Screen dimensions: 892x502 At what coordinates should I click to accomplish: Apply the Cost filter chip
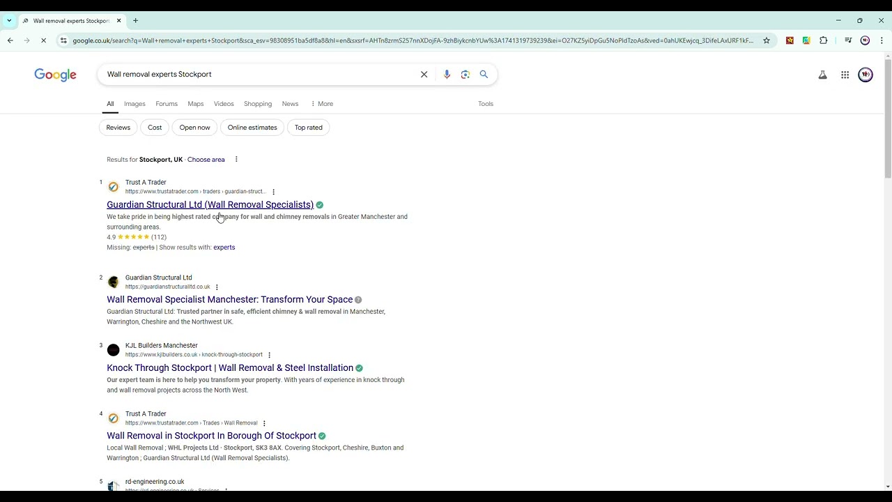coord(155,128)
